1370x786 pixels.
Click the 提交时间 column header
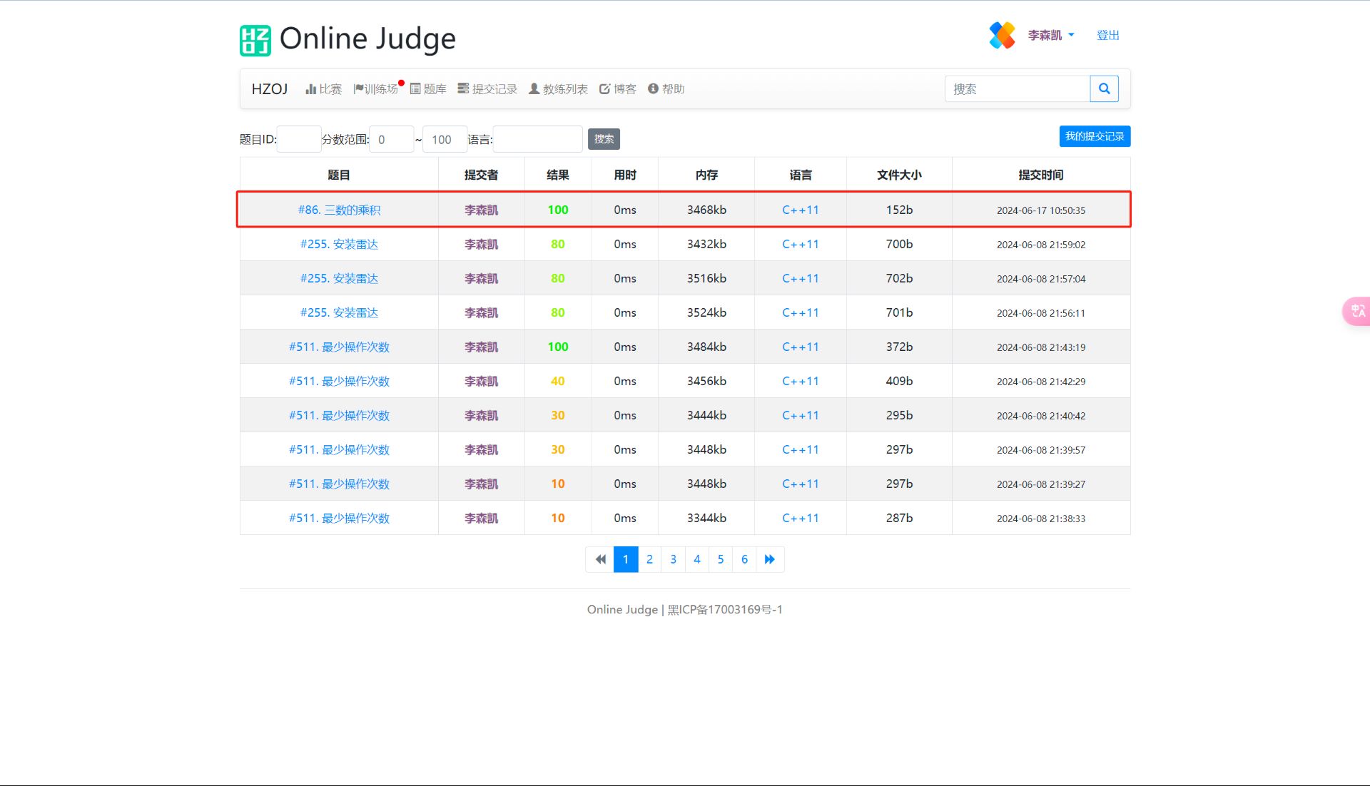pos(1041,175)
